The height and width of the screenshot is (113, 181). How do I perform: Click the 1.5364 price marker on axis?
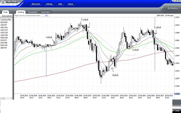coord(177,94)
